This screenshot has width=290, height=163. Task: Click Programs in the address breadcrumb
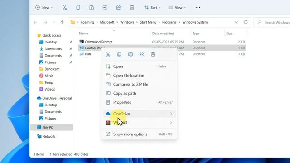click(x=169, y=22)
